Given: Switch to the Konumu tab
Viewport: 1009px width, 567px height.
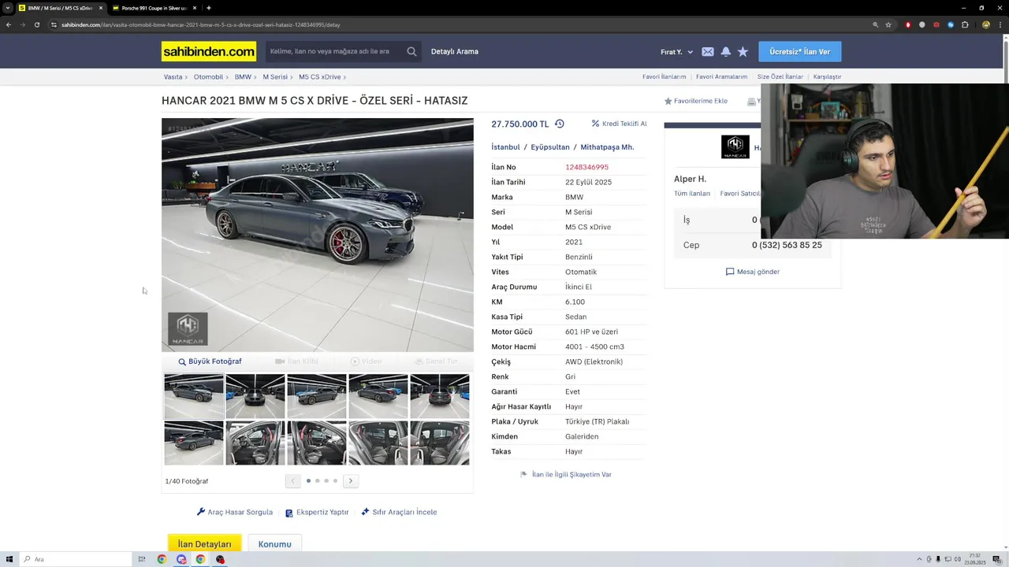Looking at the screenshot, I should coord(274,543).
